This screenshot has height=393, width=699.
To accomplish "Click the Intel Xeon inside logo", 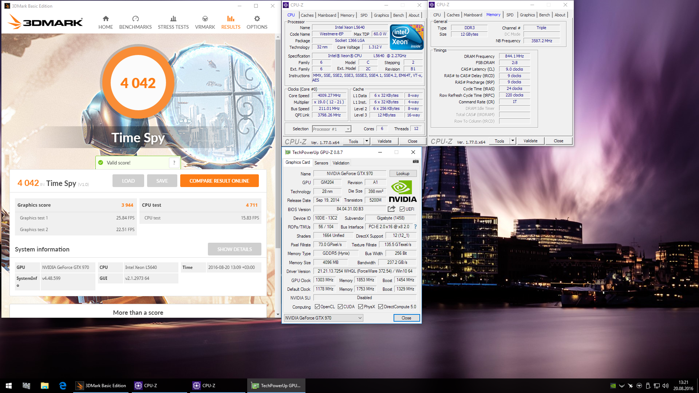I will click(x=407, y=37).
